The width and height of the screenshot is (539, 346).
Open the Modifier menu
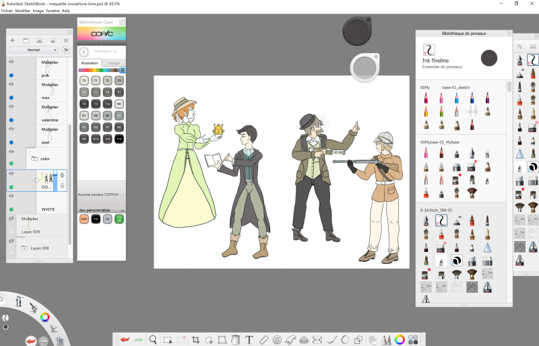coord(23,11)
